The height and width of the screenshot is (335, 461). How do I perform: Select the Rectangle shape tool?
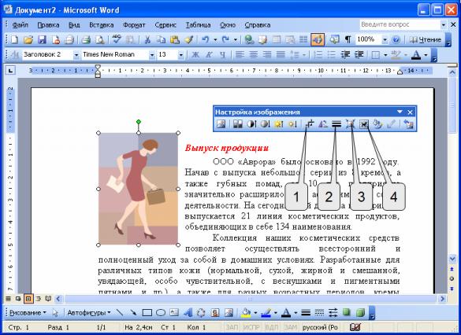pos(147,313)
